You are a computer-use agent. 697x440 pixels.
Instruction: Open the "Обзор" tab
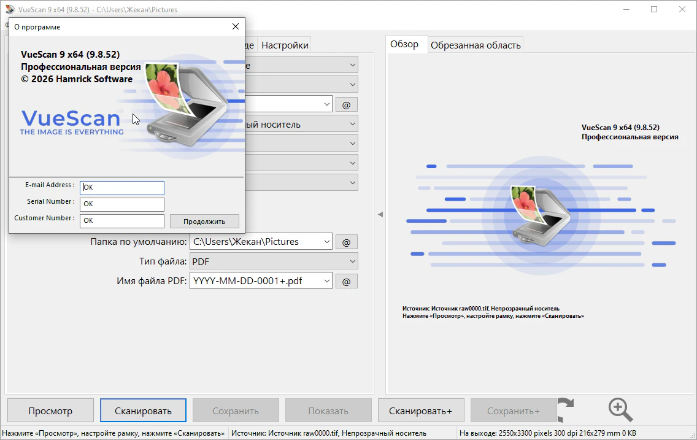pos(404,44)
